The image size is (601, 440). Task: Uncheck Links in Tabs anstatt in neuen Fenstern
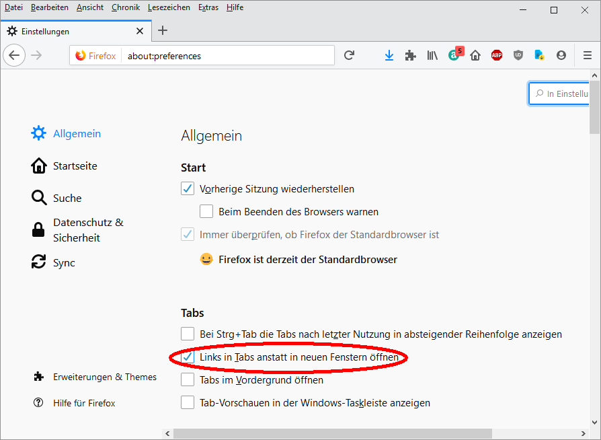click(188, 357)
